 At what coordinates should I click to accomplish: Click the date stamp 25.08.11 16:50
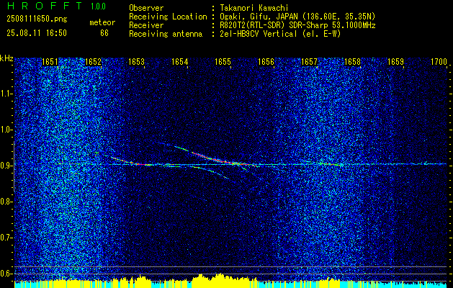37,33
